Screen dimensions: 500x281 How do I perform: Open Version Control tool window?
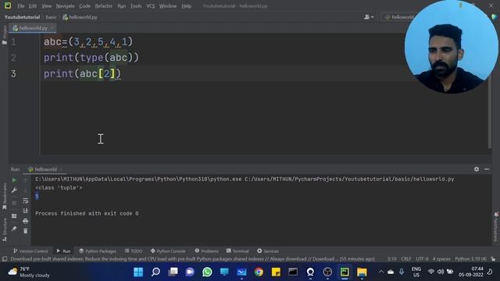pos(30,251)
